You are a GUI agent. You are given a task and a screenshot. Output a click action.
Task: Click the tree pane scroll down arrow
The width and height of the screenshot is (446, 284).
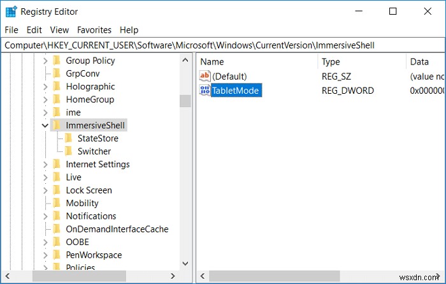tap(185, 264)
